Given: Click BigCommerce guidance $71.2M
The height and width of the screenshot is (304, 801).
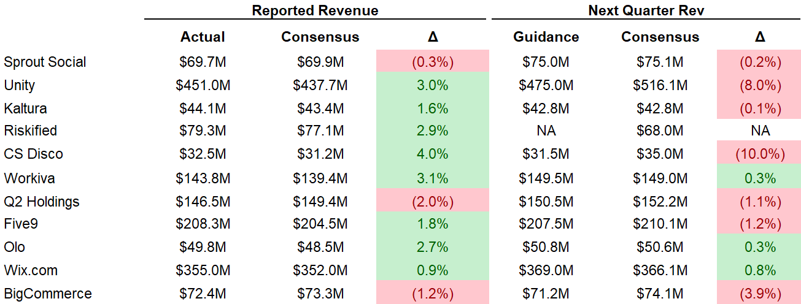Looking at the screenshot, I should pos(546,294).
